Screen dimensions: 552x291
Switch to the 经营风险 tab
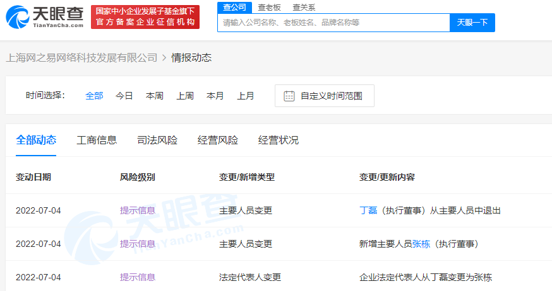217,140
